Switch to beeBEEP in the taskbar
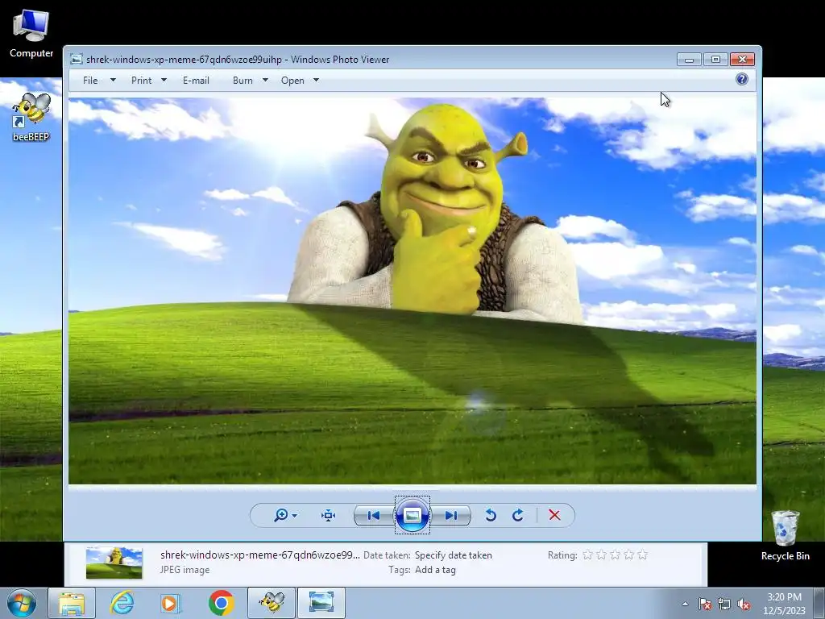The image size is (825, 619). [272, 603]
